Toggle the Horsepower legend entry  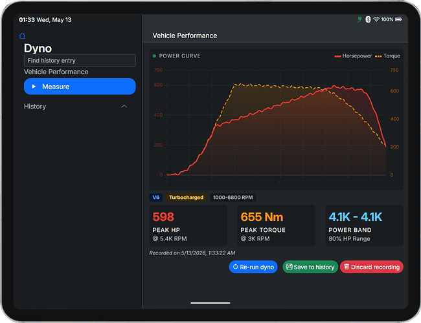pos(353,56)
